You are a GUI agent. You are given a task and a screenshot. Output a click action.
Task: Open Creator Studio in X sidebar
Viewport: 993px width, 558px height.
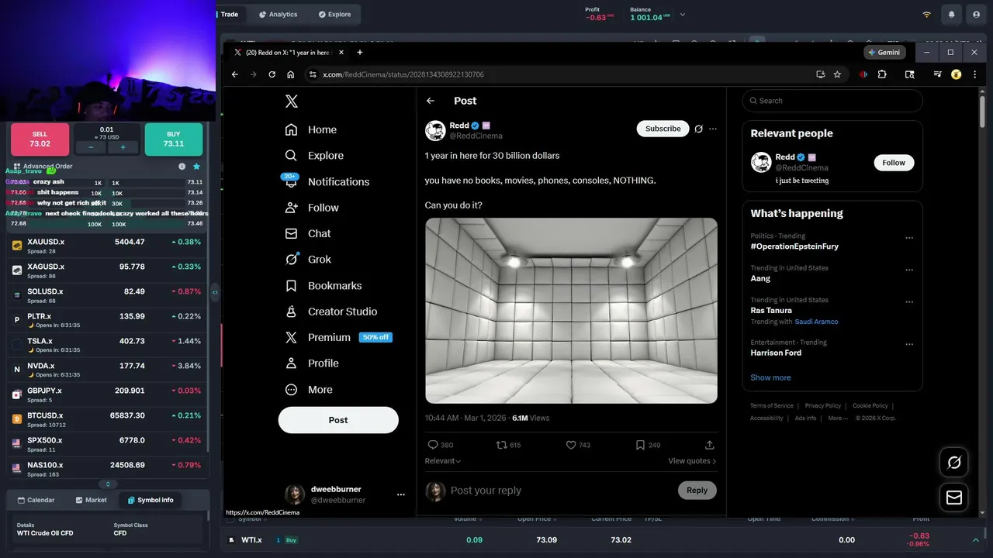[x=331, y=312]
